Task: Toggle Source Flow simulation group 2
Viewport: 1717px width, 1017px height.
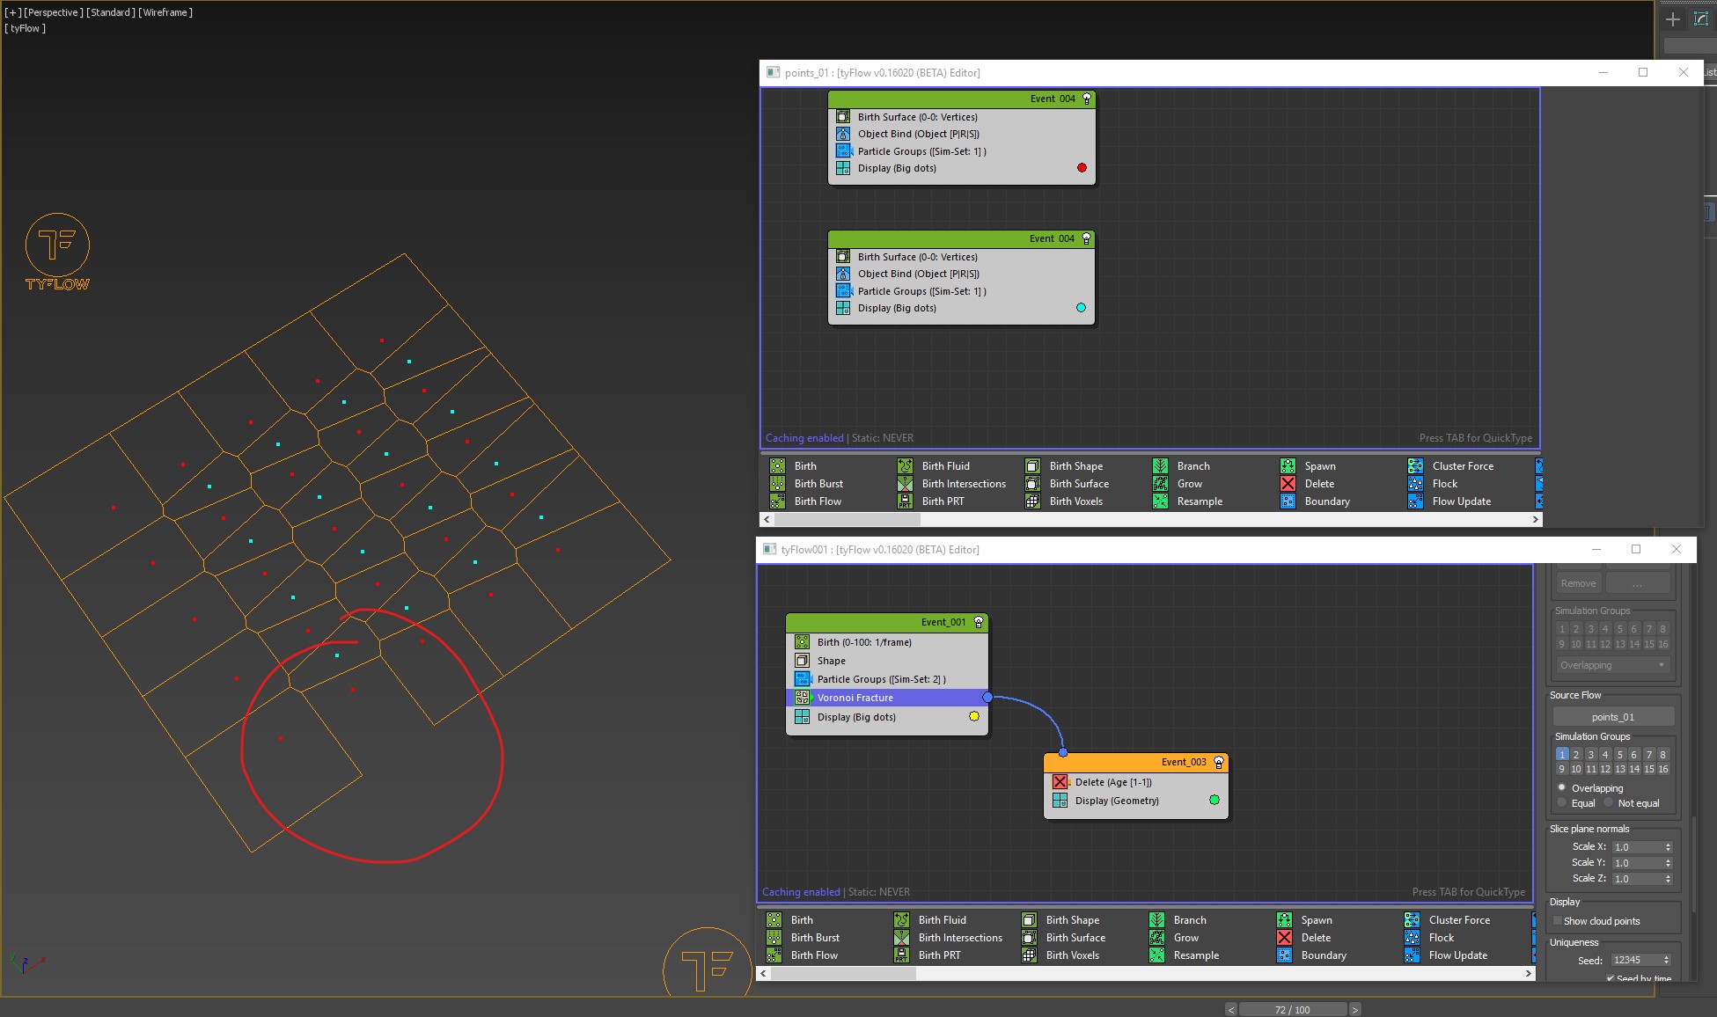Action: (1576, 754)
